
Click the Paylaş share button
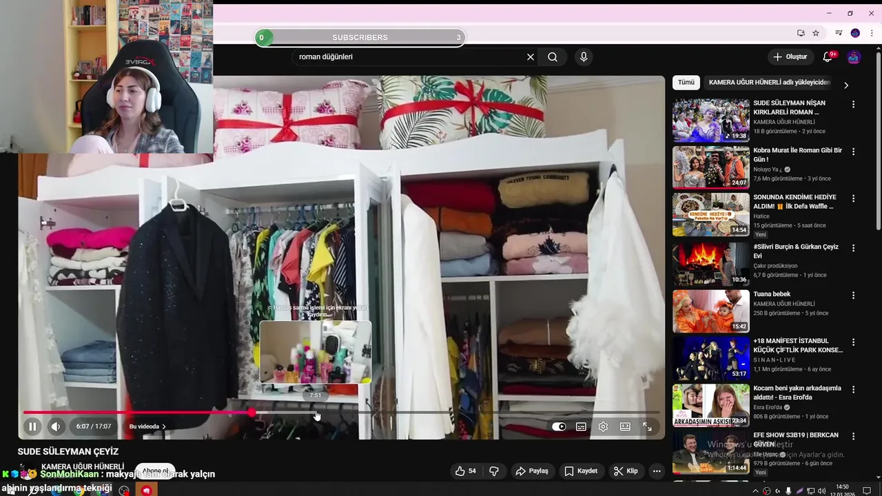click(x=532, y=471)
